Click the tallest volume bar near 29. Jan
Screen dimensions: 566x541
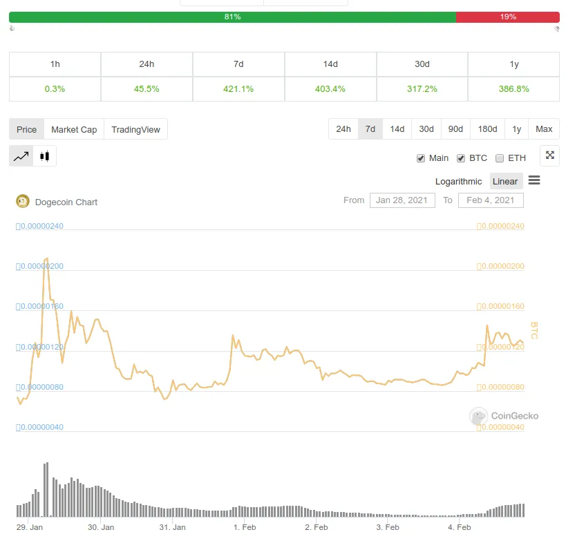[x=46, y=489]
